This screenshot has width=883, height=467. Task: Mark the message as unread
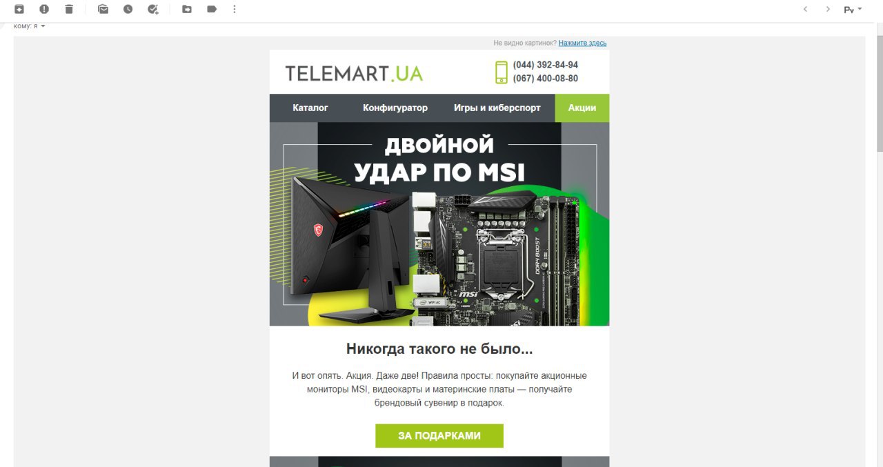[103, 9]
